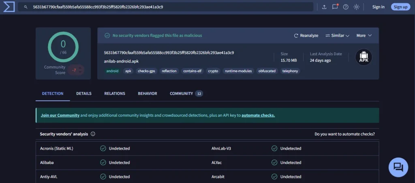
Task: Click the file hash text in details card
Action: (169, 53)
